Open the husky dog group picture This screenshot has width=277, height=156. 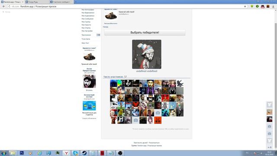89,81
